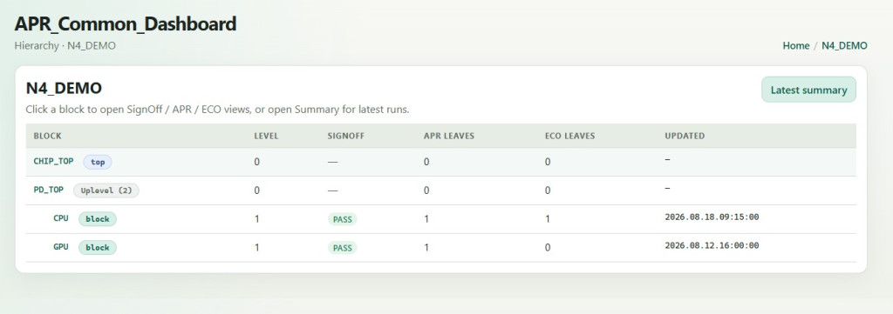Open the GPU block link
893x314 pixels.
point(61,247)
